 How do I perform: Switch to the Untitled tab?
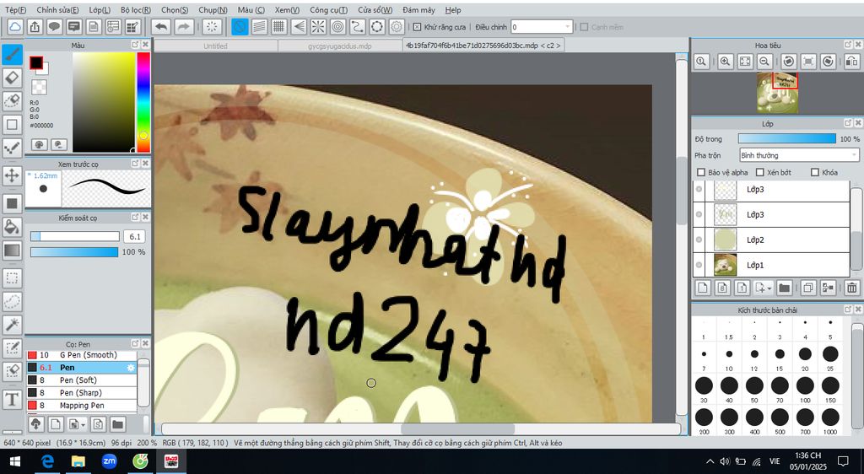tap(215, 46)
